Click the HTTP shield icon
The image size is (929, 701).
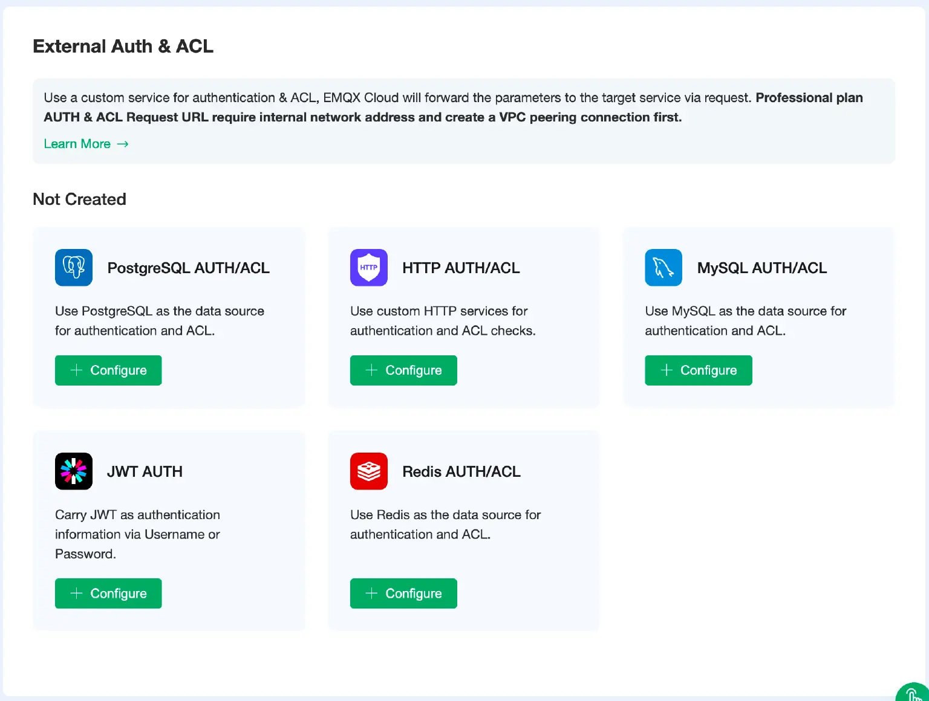[x=368, y=268]
